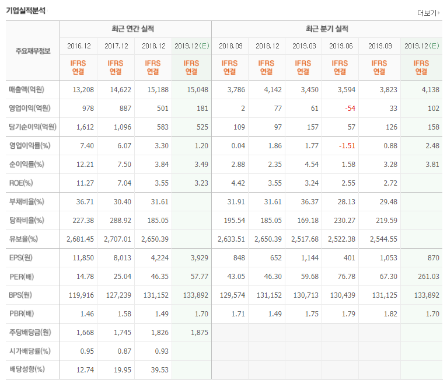Click the PER(배) row label
The image size is (447, 380).
coord(22,277)
